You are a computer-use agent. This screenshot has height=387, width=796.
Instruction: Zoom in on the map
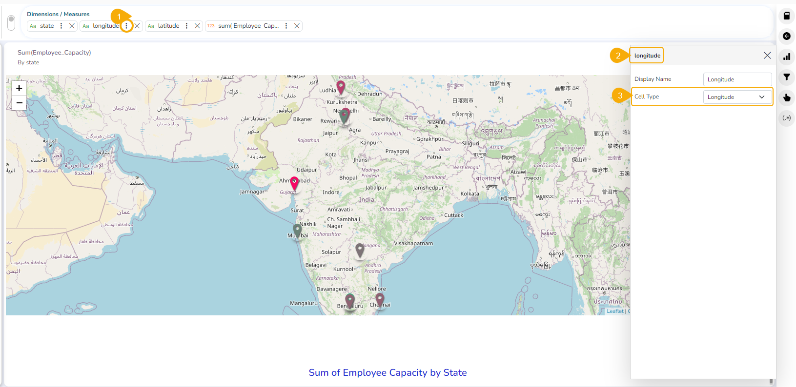coord(19,88)
